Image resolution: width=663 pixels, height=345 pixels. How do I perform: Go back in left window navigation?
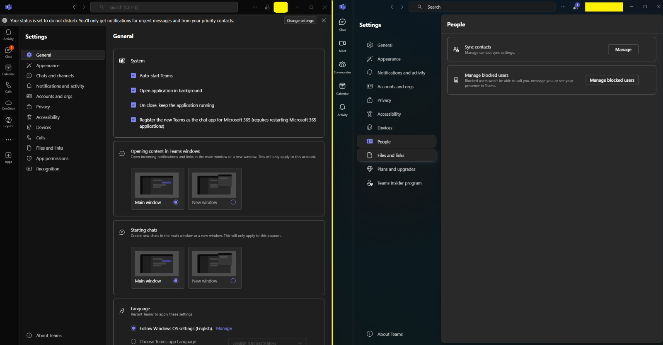[x=74, y=7]
